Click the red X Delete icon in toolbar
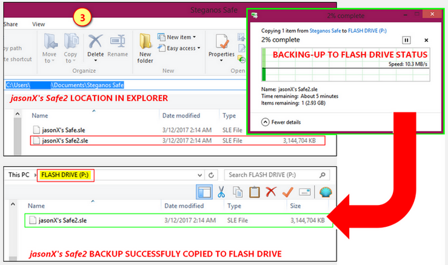This screenshot has width=448, height=265. 271,192
